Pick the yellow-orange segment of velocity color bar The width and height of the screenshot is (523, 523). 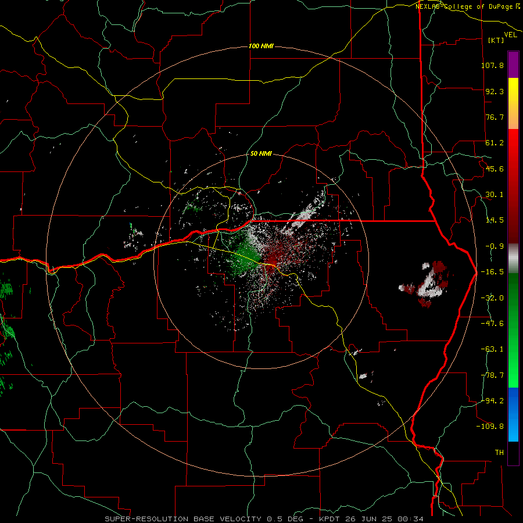tap(513, 103)
